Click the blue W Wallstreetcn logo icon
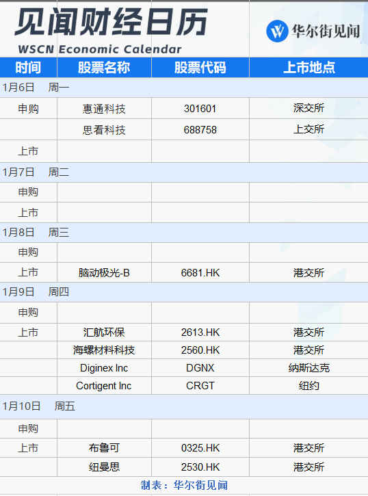 (x=277, y=31)
